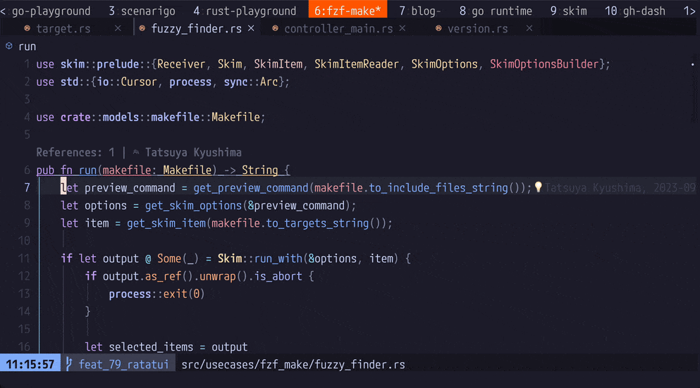Screen dimensions: 700x388
Task: Click the src/usecases/fzf_make/fuzzy_finder.rs file path
Action: (x=293, y=364)
